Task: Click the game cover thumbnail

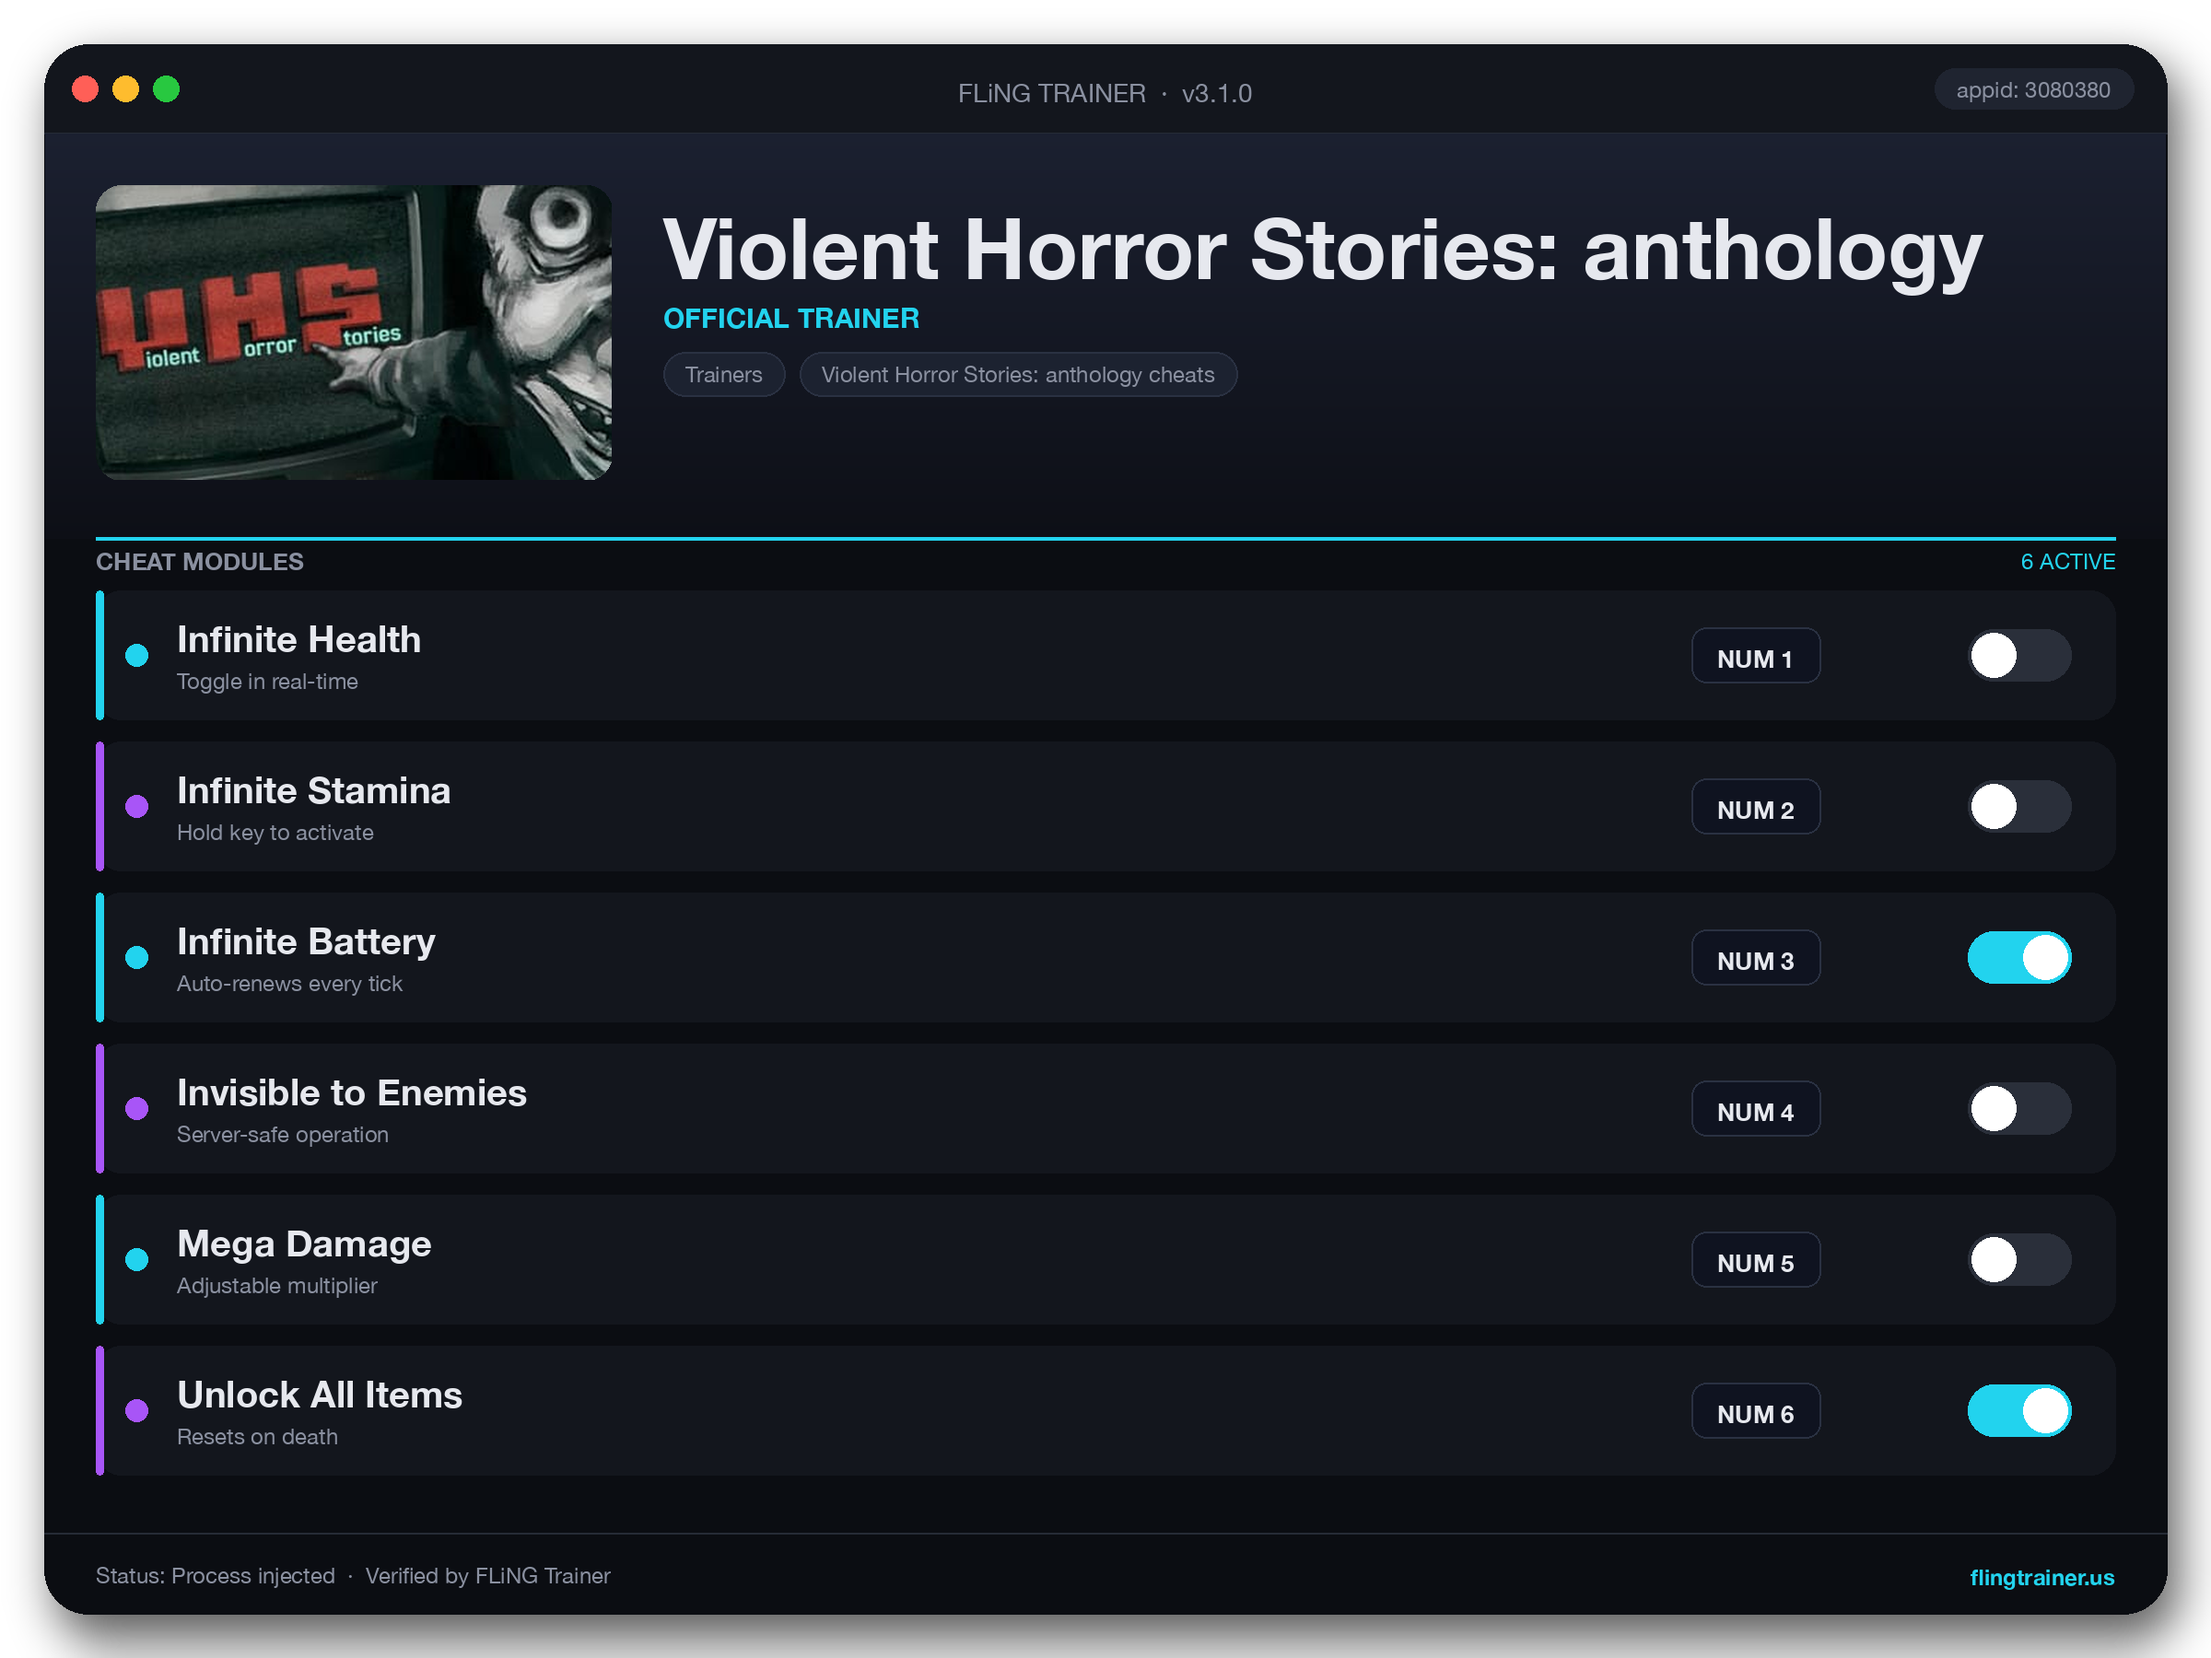Action: pyautogui.click(x=354, y=332)
